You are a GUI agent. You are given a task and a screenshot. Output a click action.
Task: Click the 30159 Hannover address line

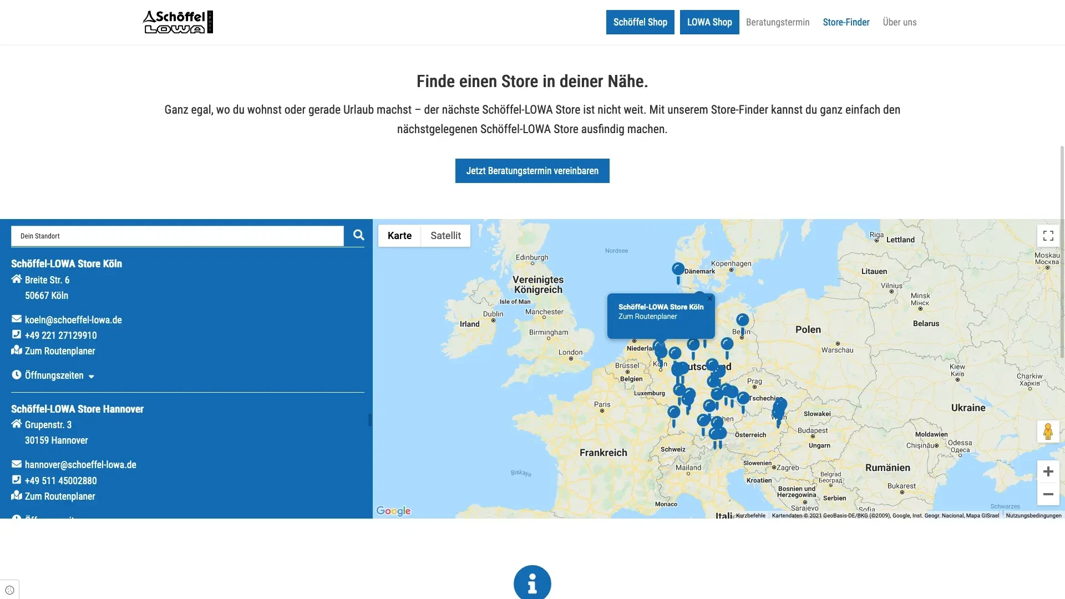tap(57, 440)
